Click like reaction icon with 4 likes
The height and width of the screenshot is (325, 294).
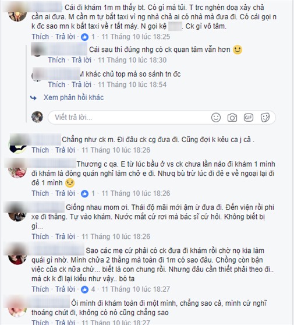[84, 289]
